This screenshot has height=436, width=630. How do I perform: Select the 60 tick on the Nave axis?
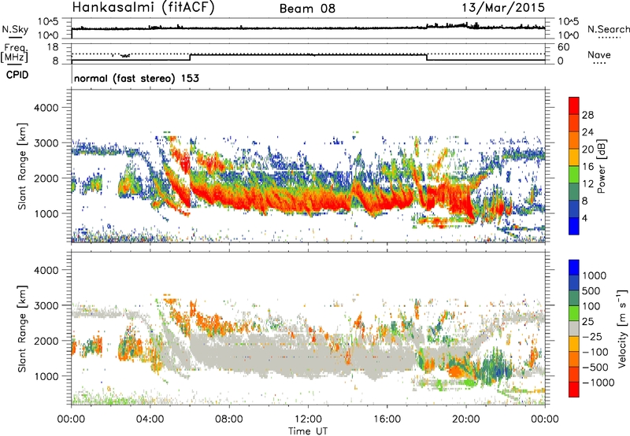click(563, 47)
